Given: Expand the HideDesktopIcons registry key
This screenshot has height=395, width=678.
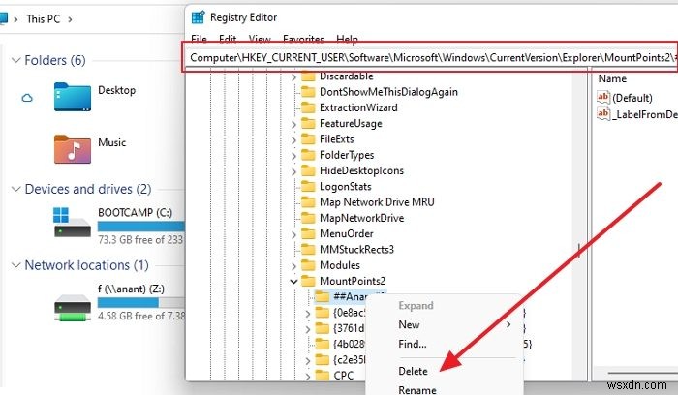Looking at the screenshot, I should coord(293,171).
